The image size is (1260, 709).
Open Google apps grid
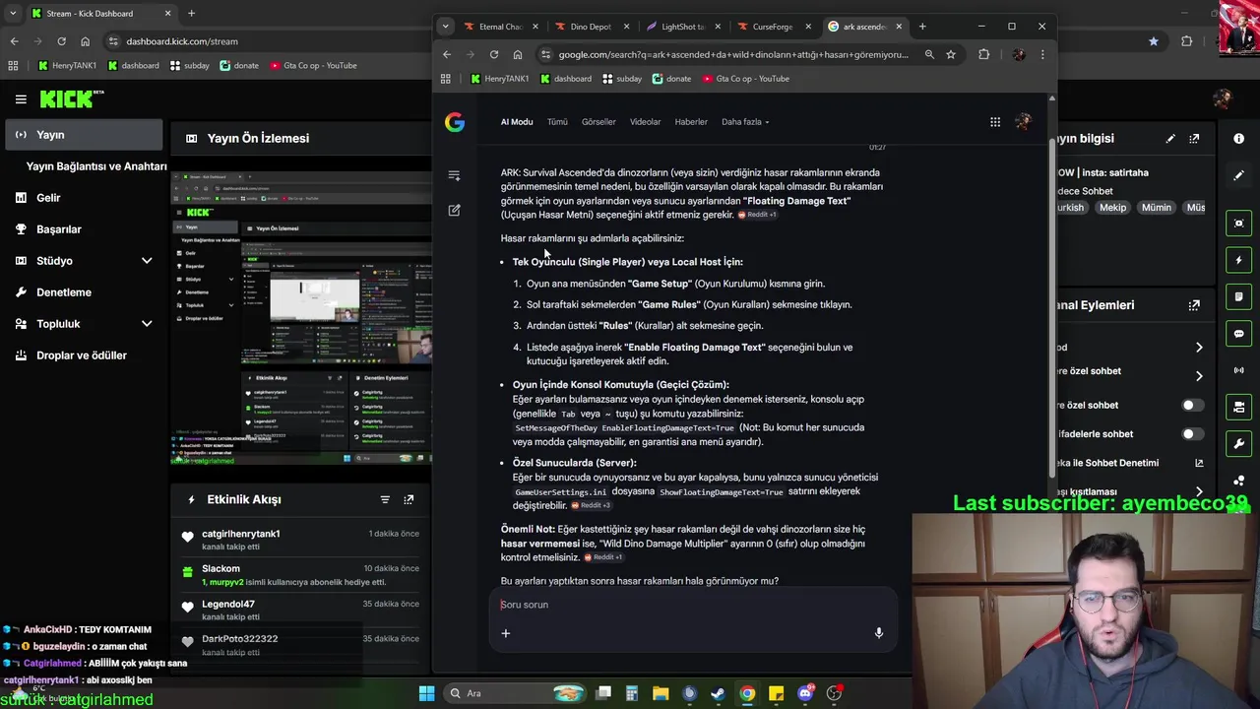click(x=995, y=122)
